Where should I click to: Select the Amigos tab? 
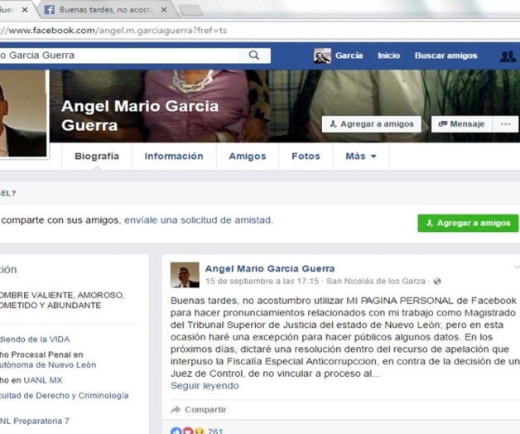pos(248,157)
